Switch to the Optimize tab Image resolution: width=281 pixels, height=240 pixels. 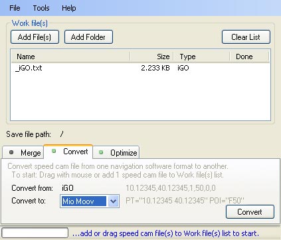116,152
